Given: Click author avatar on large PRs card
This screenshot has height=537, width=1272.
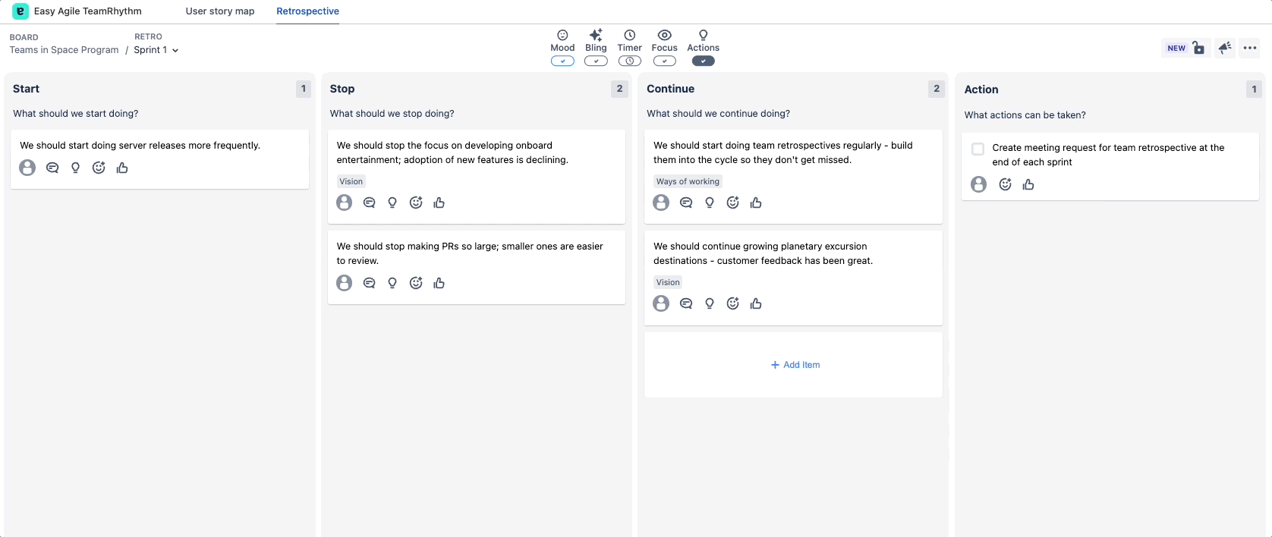Looking at the screenshot, I should click(345, 283).
